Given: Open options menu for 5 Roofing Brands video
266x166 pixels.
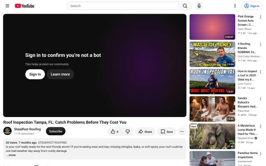Looking at the screenshot, I should click(x=261, y=44).
